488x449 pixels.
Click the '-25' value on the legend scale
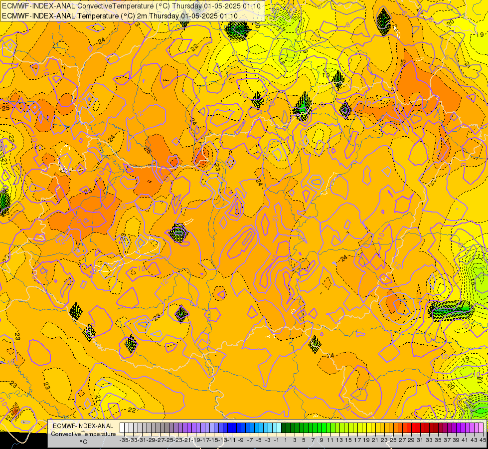click(169, 440)
